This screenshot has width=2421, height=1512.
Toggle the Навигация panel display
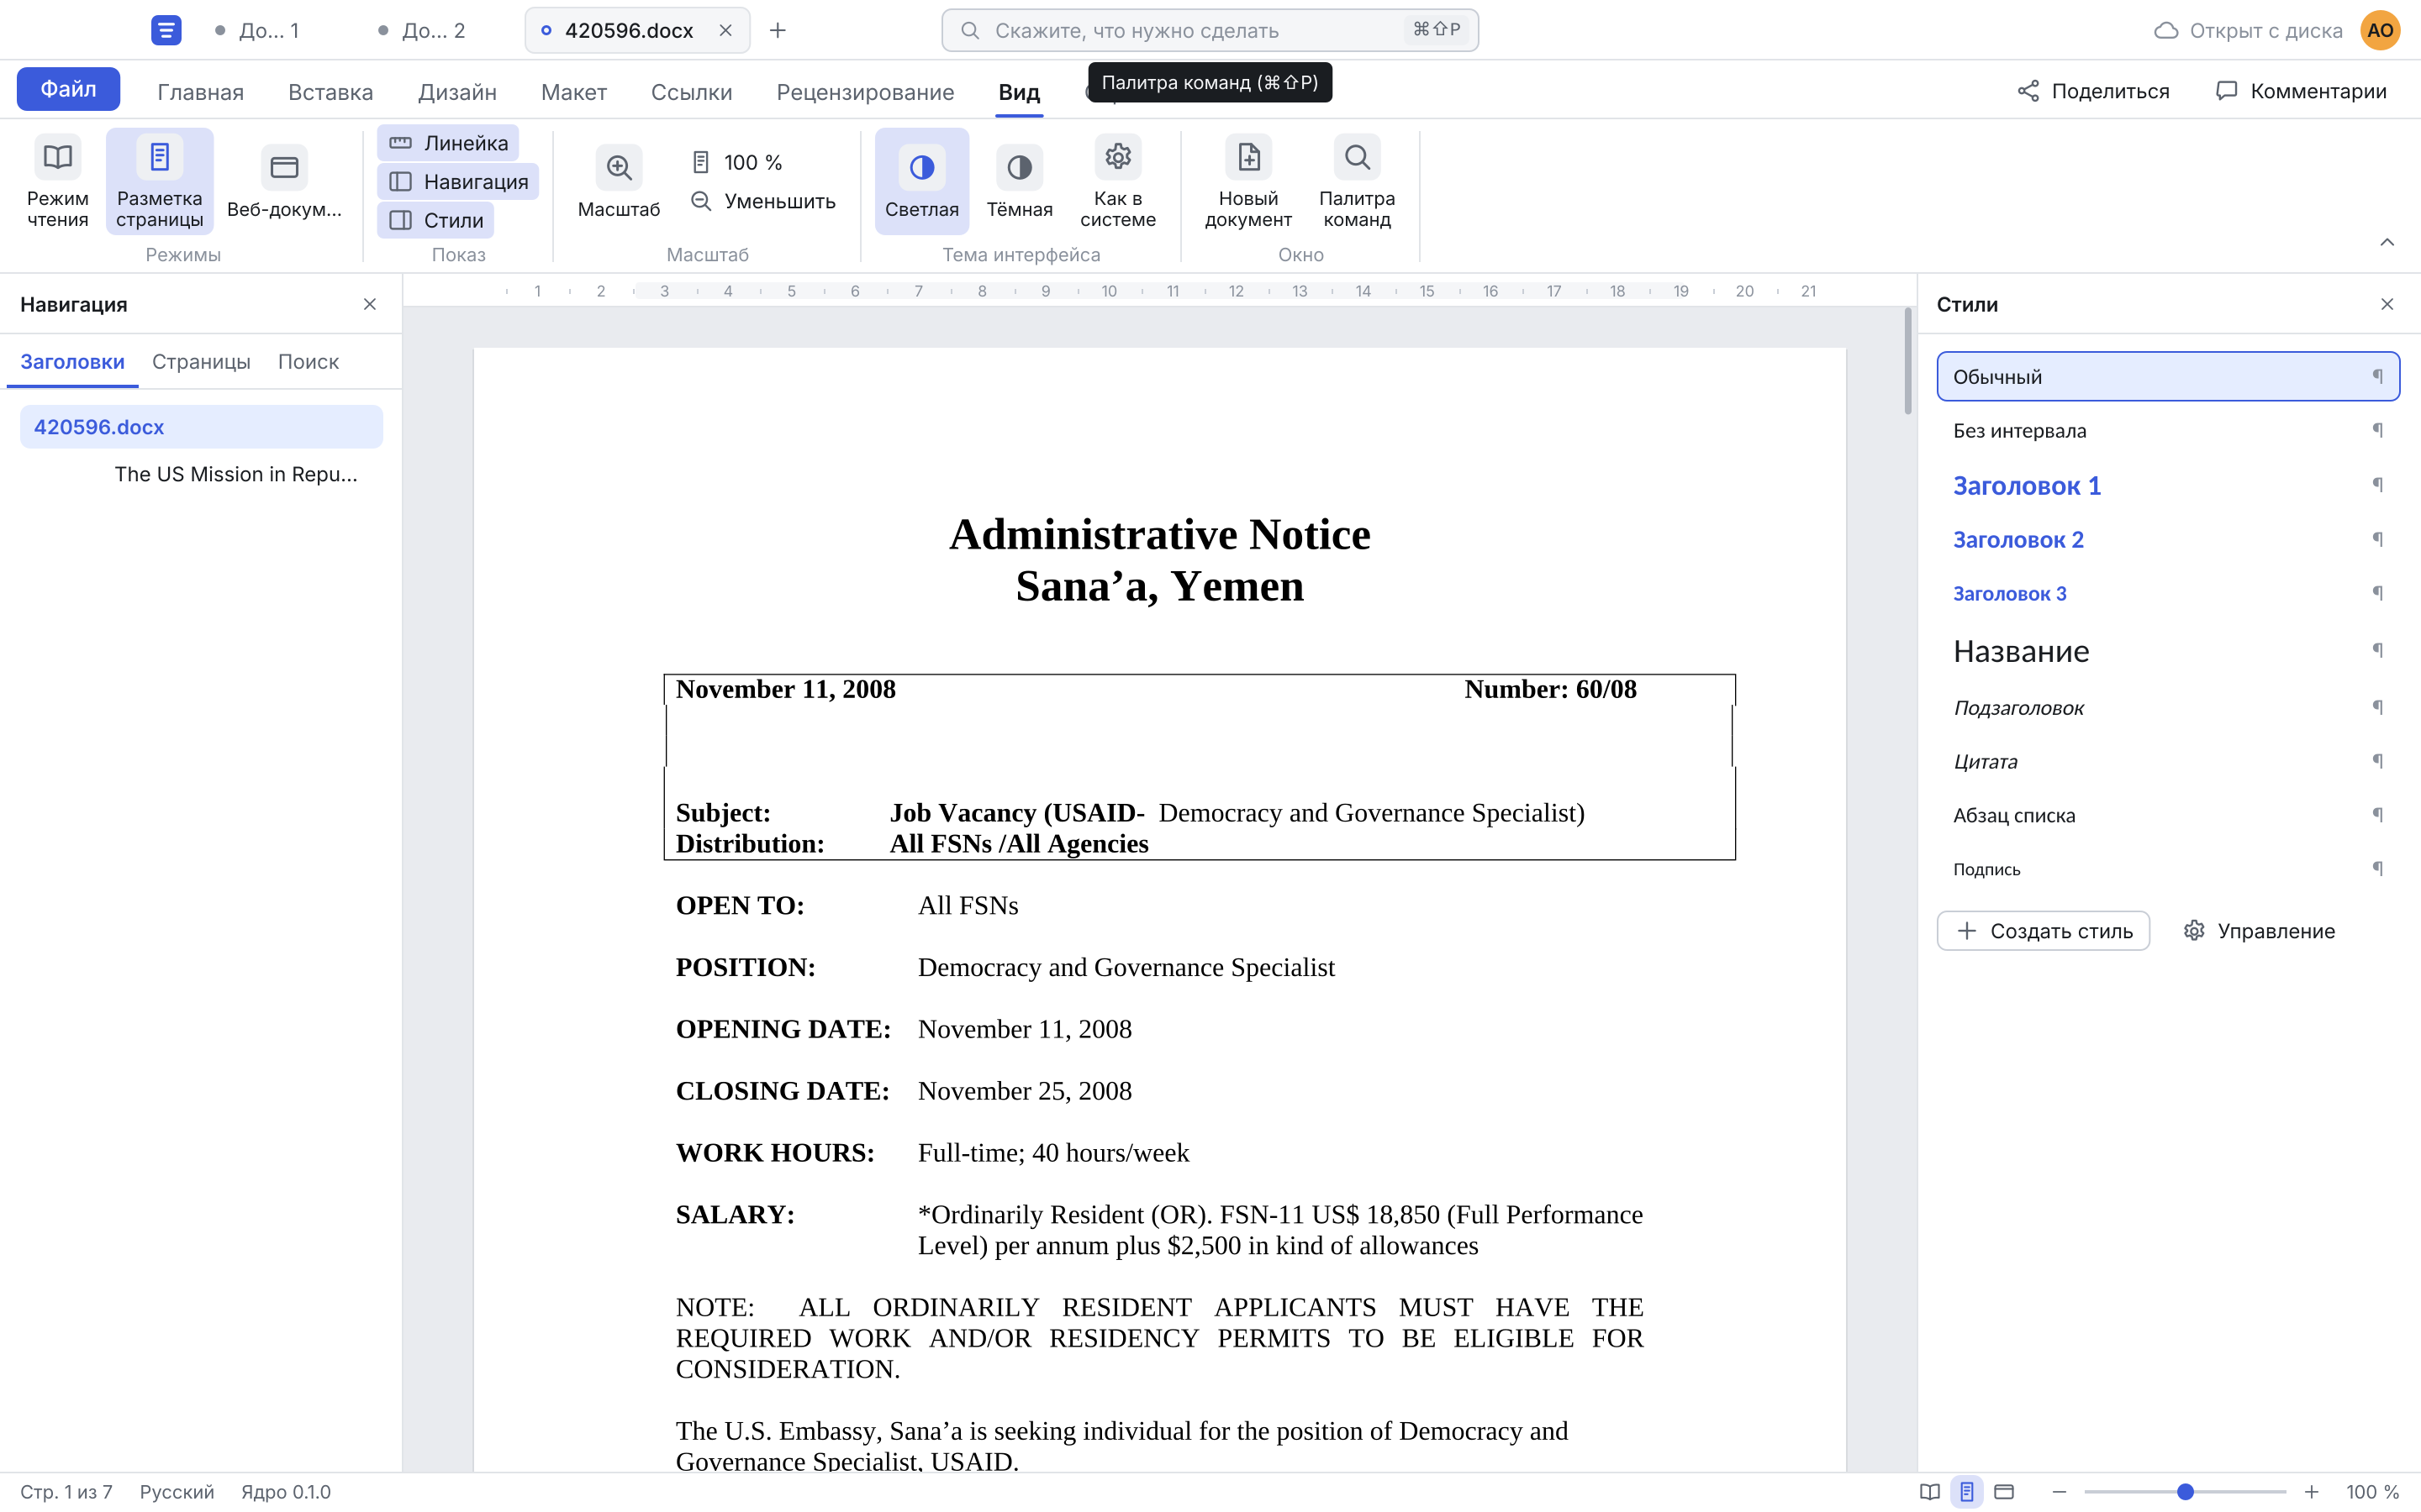[x=458, y=182]
